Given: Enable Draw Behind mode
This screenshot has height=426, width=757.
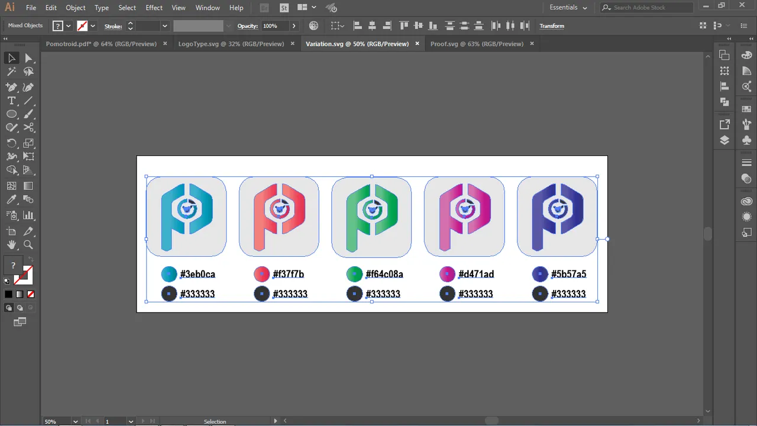Looking at the screenshot, I should pyautogui.click(x=20, y=308).
